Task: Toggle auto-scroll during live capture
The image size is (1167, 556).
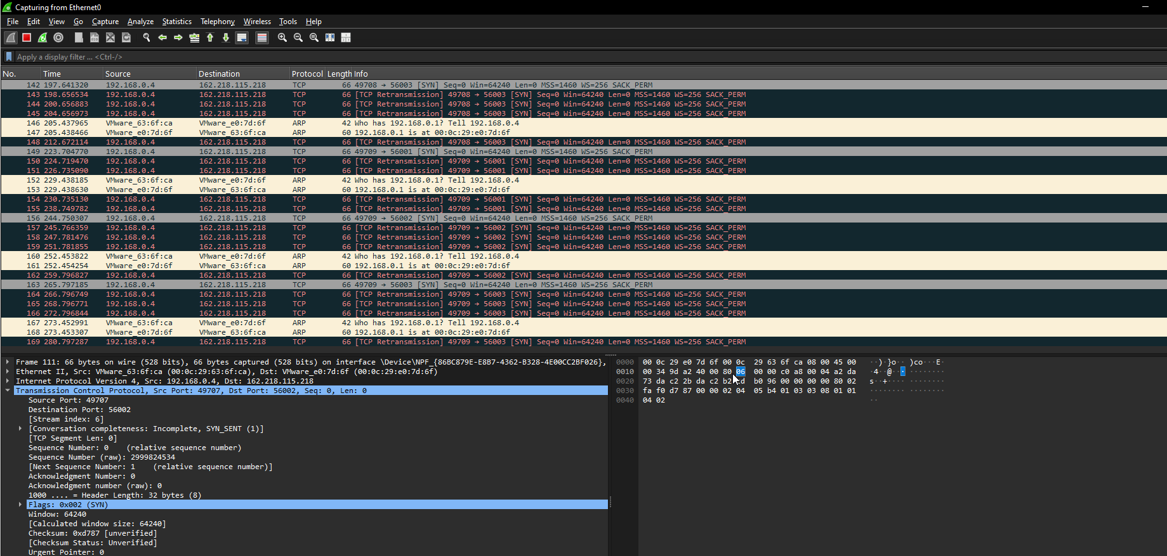Action: (242, 38)
